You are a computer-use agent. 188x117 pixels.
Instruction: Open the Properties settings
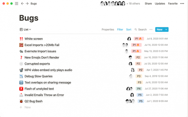[x=108, y=29]
